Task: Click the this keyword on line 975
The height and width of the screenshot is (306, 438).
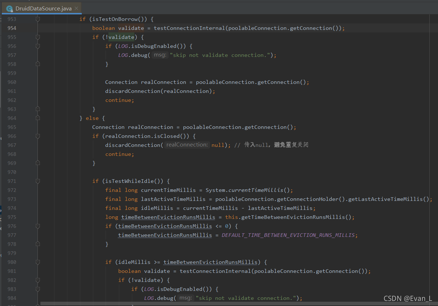Action: [x=232, y=217]
